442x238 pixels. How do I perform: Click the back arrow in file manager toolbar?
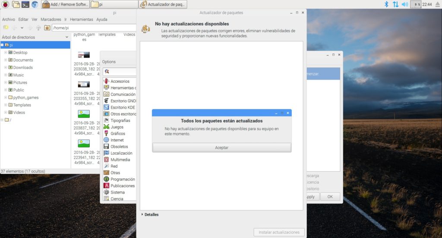coord(14,28)
